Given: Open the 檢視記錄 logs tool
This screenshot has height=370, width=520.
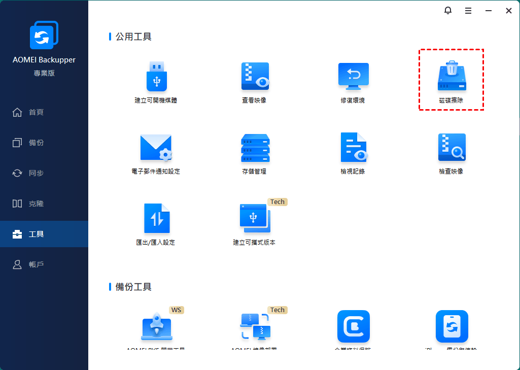Looking at the screenshot, I should [353, 154].
